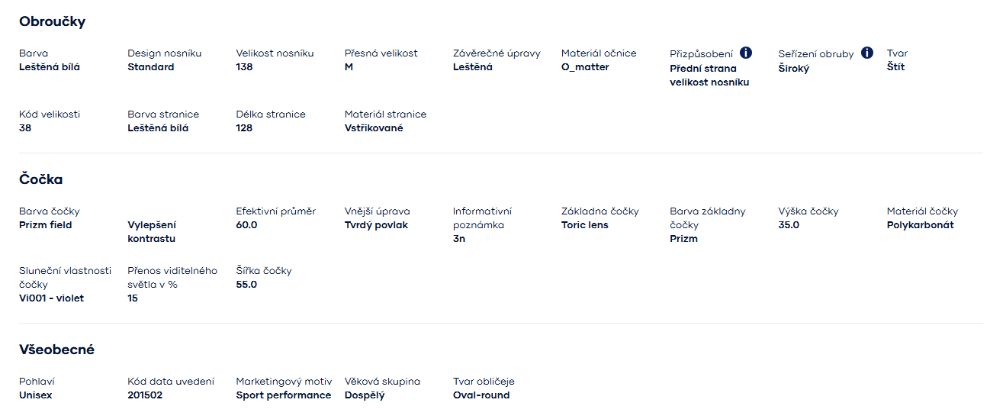Viewport: 990px width, 419px height.
Task: Click the Čočka section heading
Action: pos(40,179)
